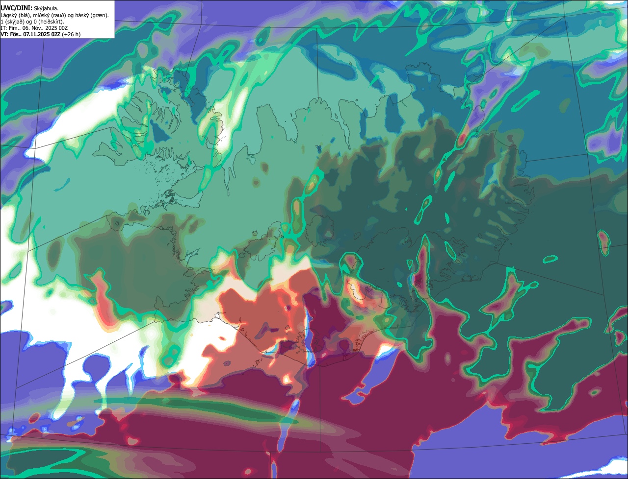Image resolution: width=628 pixels, height=479 pixels.
Task: Click the "1 (skýjað) og 0 (heiðskírt)." line
Action: point(32,22)
